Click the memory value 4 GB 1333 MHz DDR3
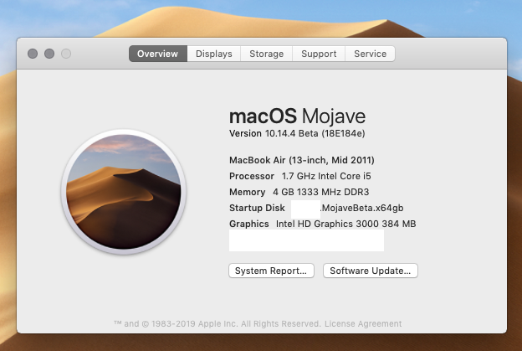Viewport: 522px width, 351px height. pos(321,192)
